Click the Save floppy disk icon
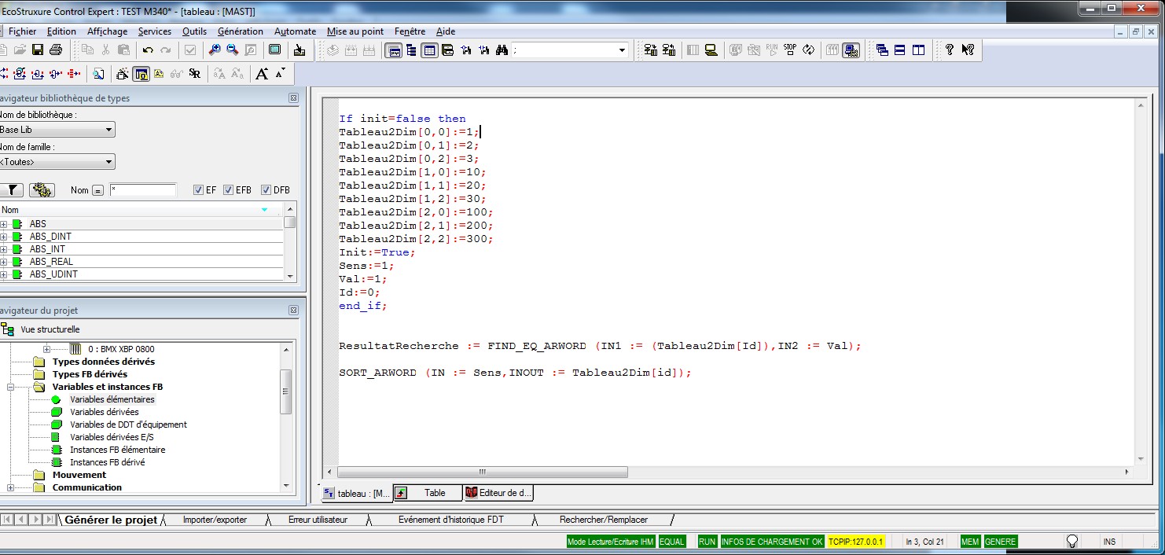 37,50
